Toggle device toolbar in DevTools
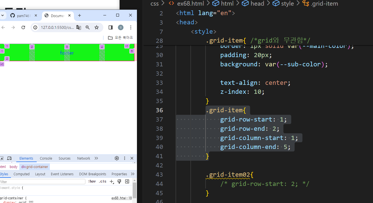This screenshot has width=373, height=203. 9,158
